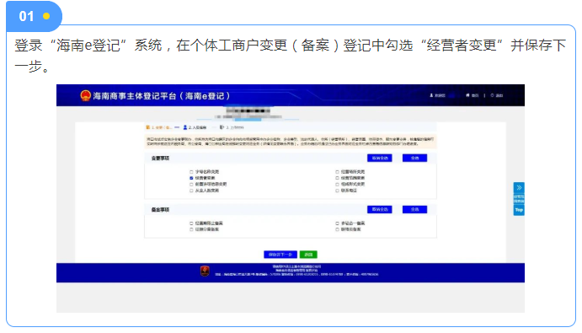582x333 pixels.
Task: Check first left checkbox under 备案事项
Action: click(x=191, y=223)
